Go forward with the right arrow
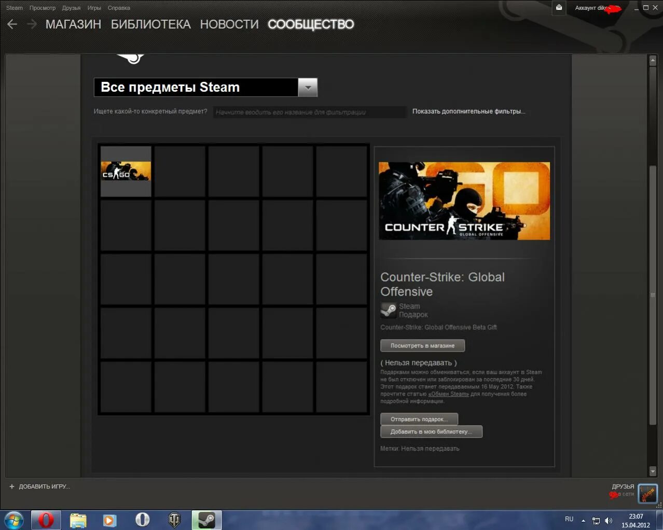 pos(32,24)
